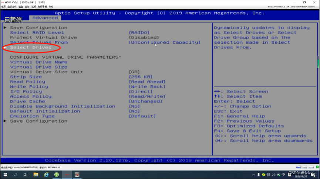Click the Chinese input method indicator
Image resolution: width=320 pixels, height=179 pixels.
tap(283, 175)
